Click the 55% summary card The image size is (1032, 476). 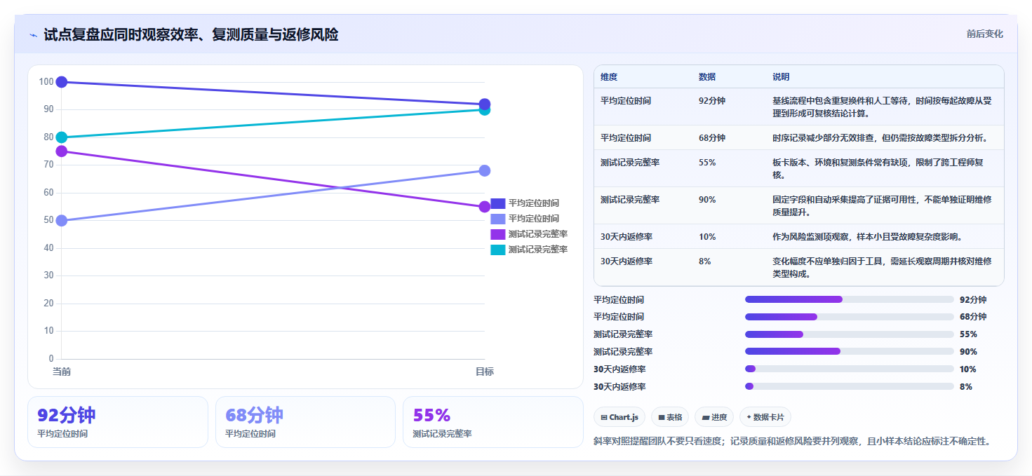(493, 422)
